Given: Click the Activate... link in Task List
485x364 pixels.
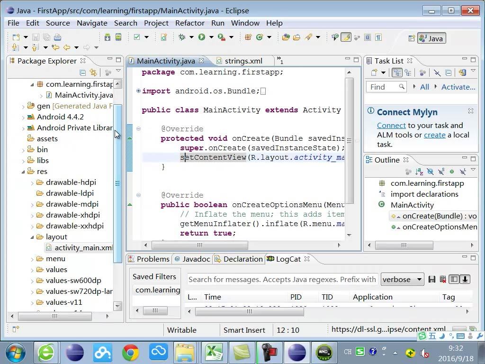Looking at the screenshot, I should pyautogui.click(x=458, y=87).
